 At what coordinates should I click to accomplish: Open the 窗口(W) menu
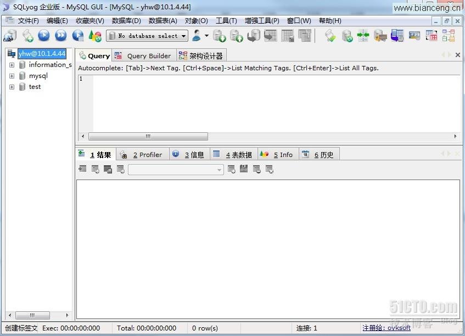pyautogui.click(x=299, y=21)
